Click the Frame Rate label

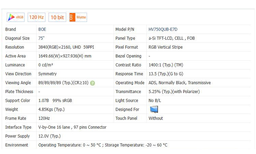pyautogui.click(x=16, y=118)
